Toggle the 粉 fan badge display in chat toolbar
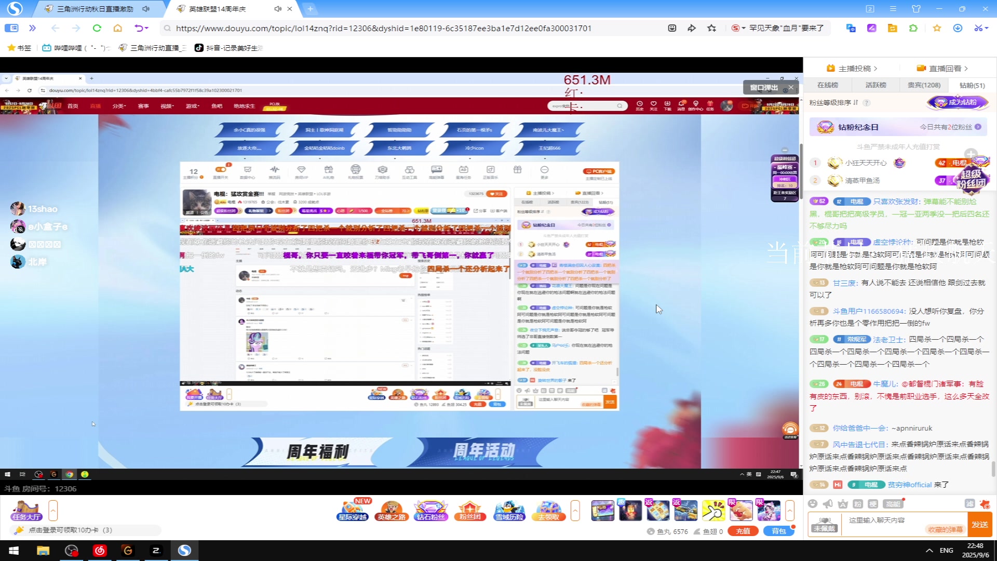 (x=858, y=504)
